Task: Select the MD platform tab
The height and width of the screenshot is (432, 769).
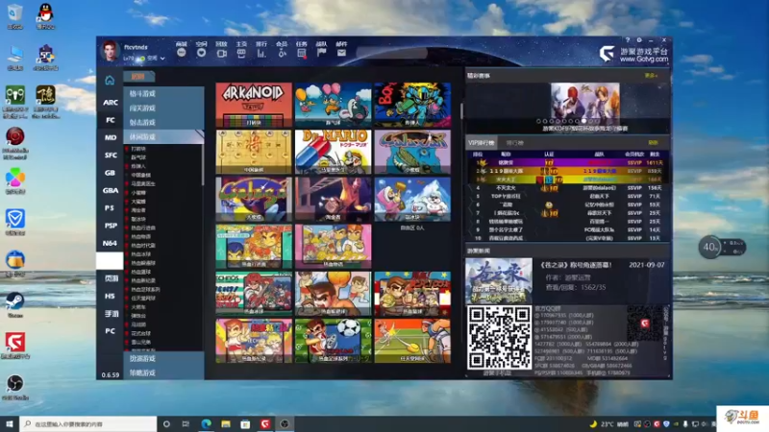Action: [110, 137]
